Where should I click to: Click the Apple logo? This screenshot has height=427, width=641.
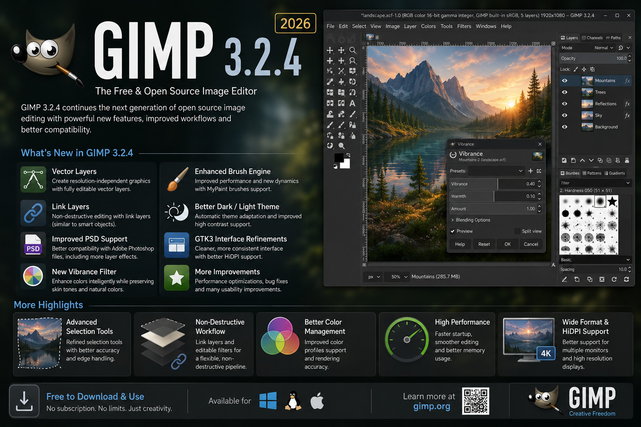(x=317, y=401)
